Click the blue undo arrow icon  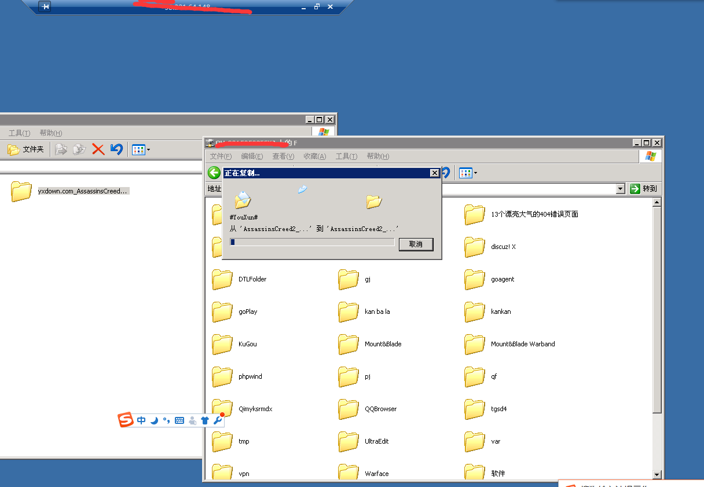click(116, 149)
